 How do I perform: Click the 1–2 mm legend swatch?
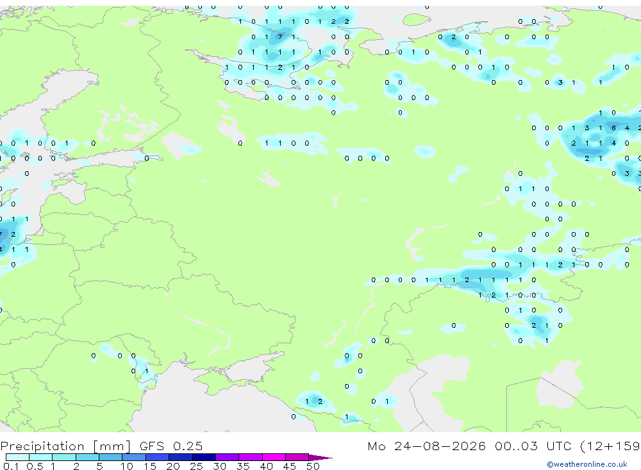pyautogui.click(x=64, y=457)
